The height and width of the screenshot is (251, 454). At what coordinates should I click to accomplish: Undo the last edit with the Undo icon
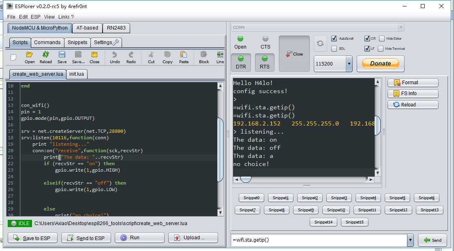(115, 57)
